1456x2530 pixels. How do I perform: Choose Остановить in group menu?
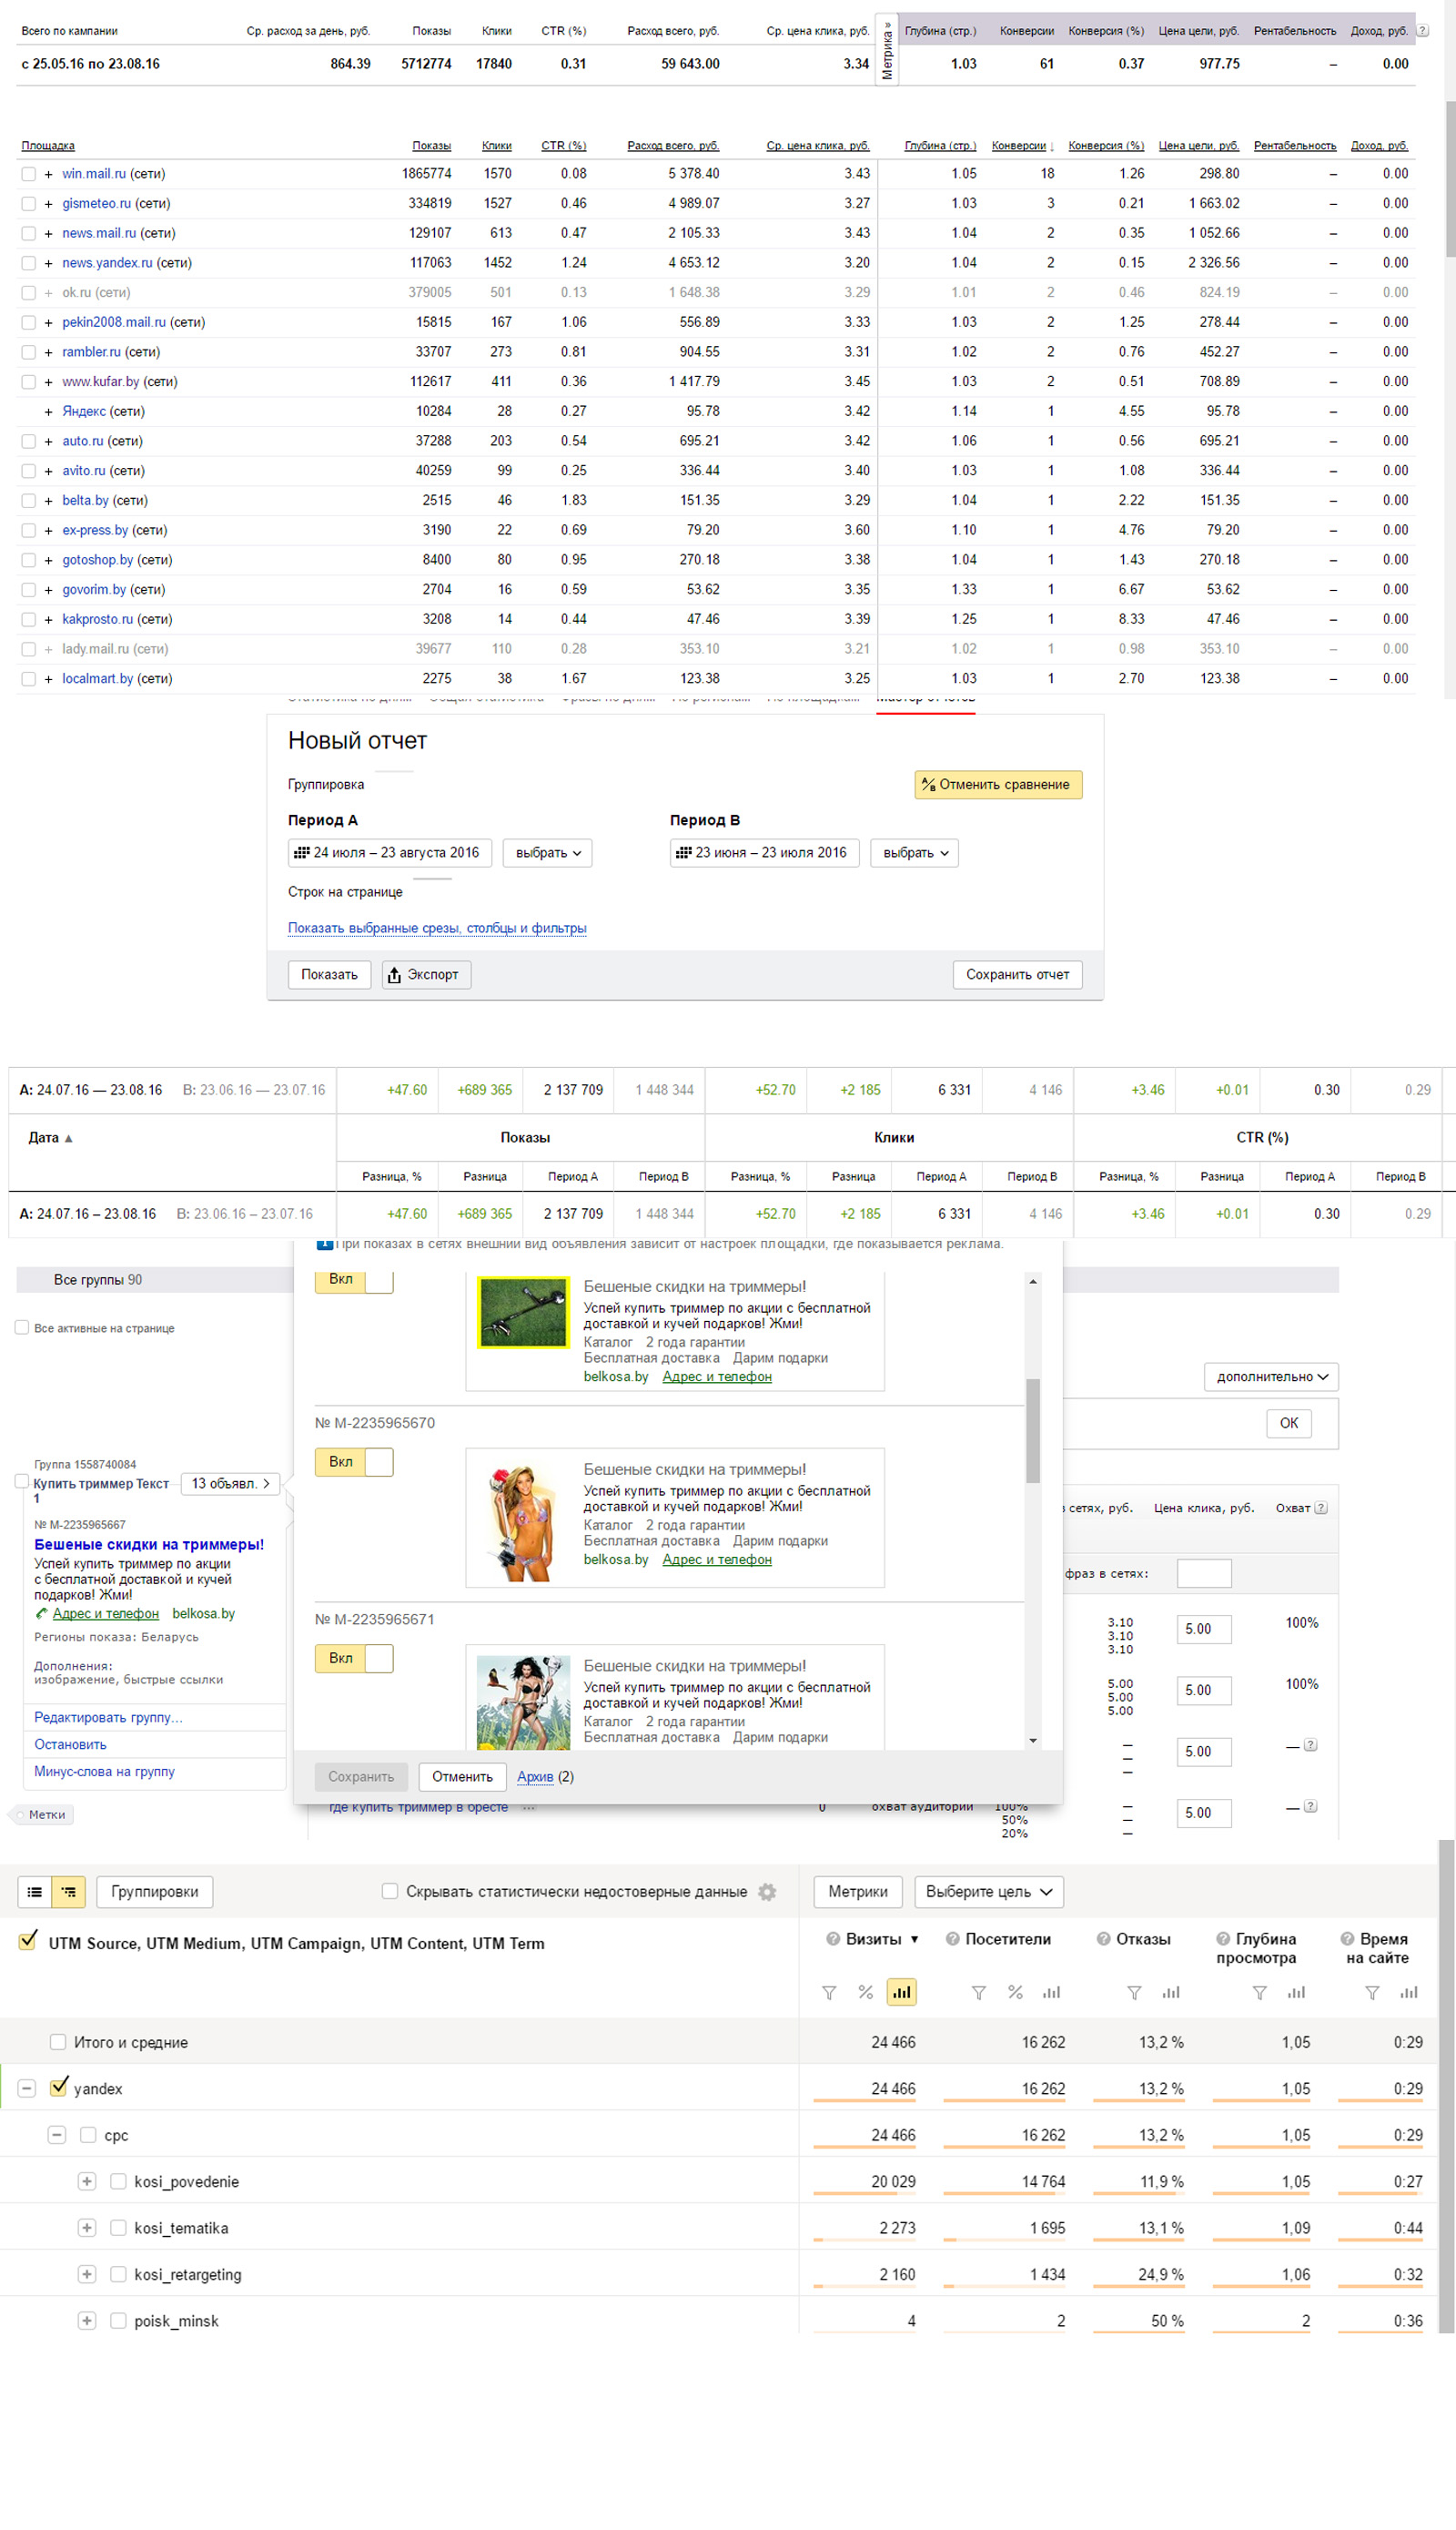(x=70, y=1743)
